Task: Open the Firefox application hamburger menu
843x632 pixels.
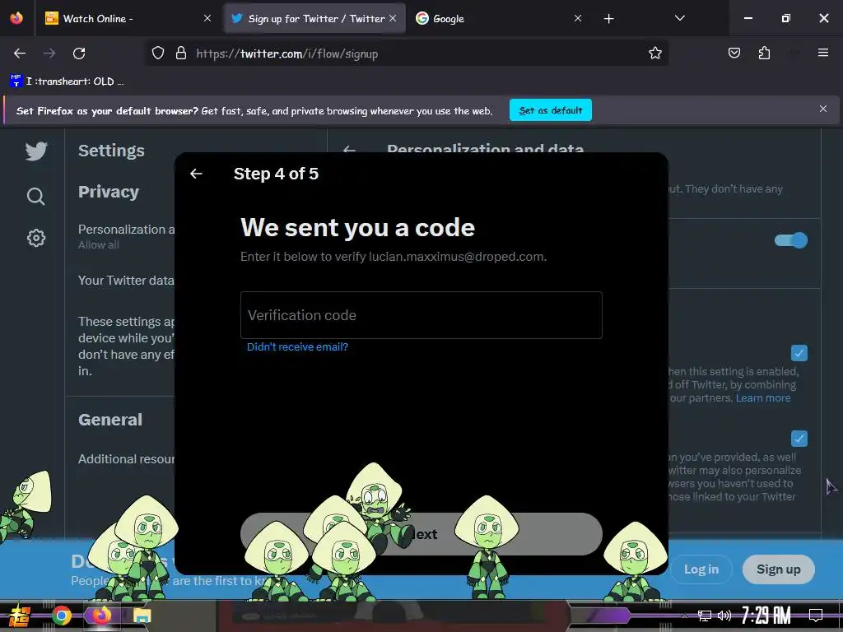Action: (x=823, y=53)
